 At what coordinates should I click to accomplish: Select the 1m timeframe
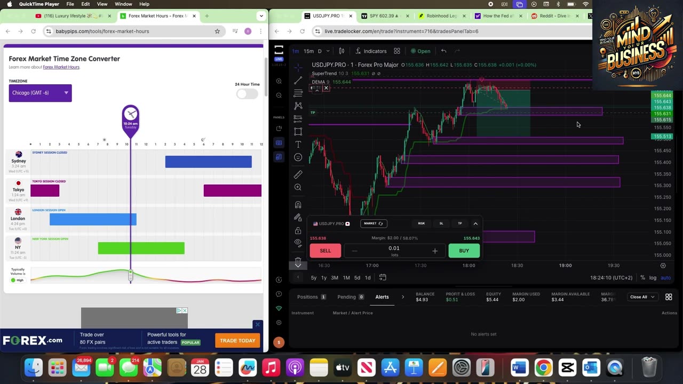(x=295, y=51)
